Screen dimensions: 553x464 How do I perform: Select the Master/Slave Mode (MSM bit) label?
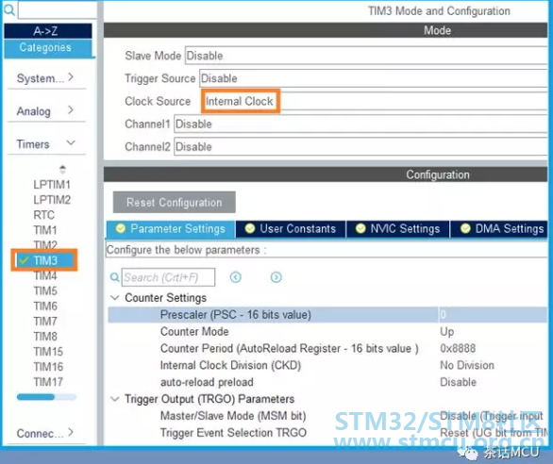pos(233,416)
